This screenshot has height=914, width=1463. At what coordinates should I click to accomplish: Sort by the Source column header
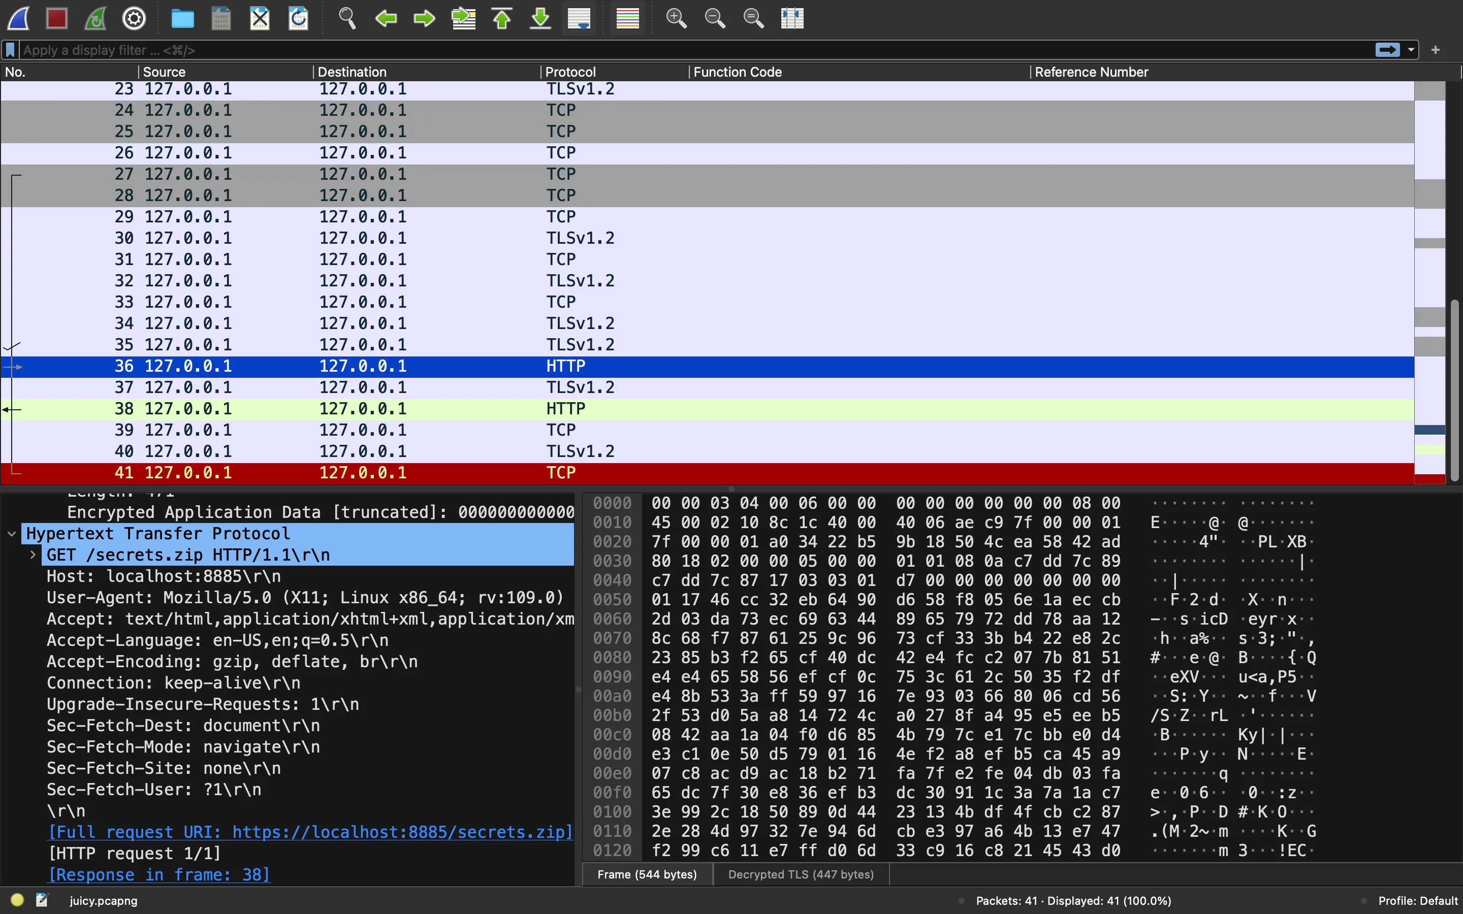(226, 72)
